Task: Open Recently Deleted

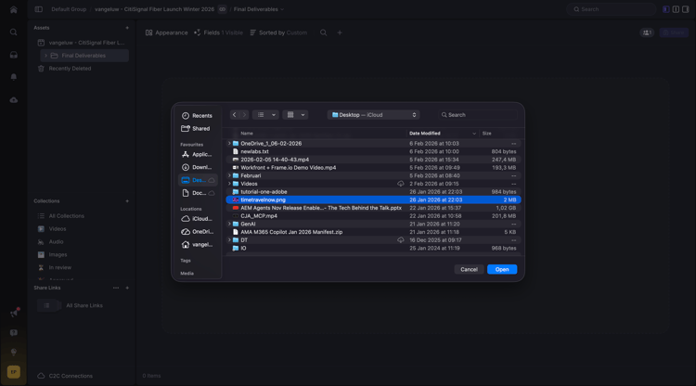Action: click(70, 69)
